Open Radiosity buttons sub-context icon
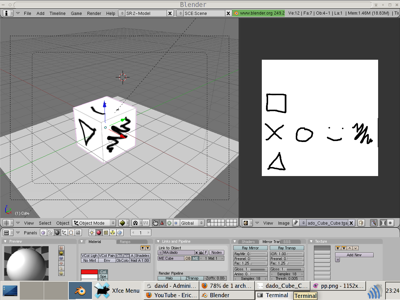400x300 pixels. 112,233
